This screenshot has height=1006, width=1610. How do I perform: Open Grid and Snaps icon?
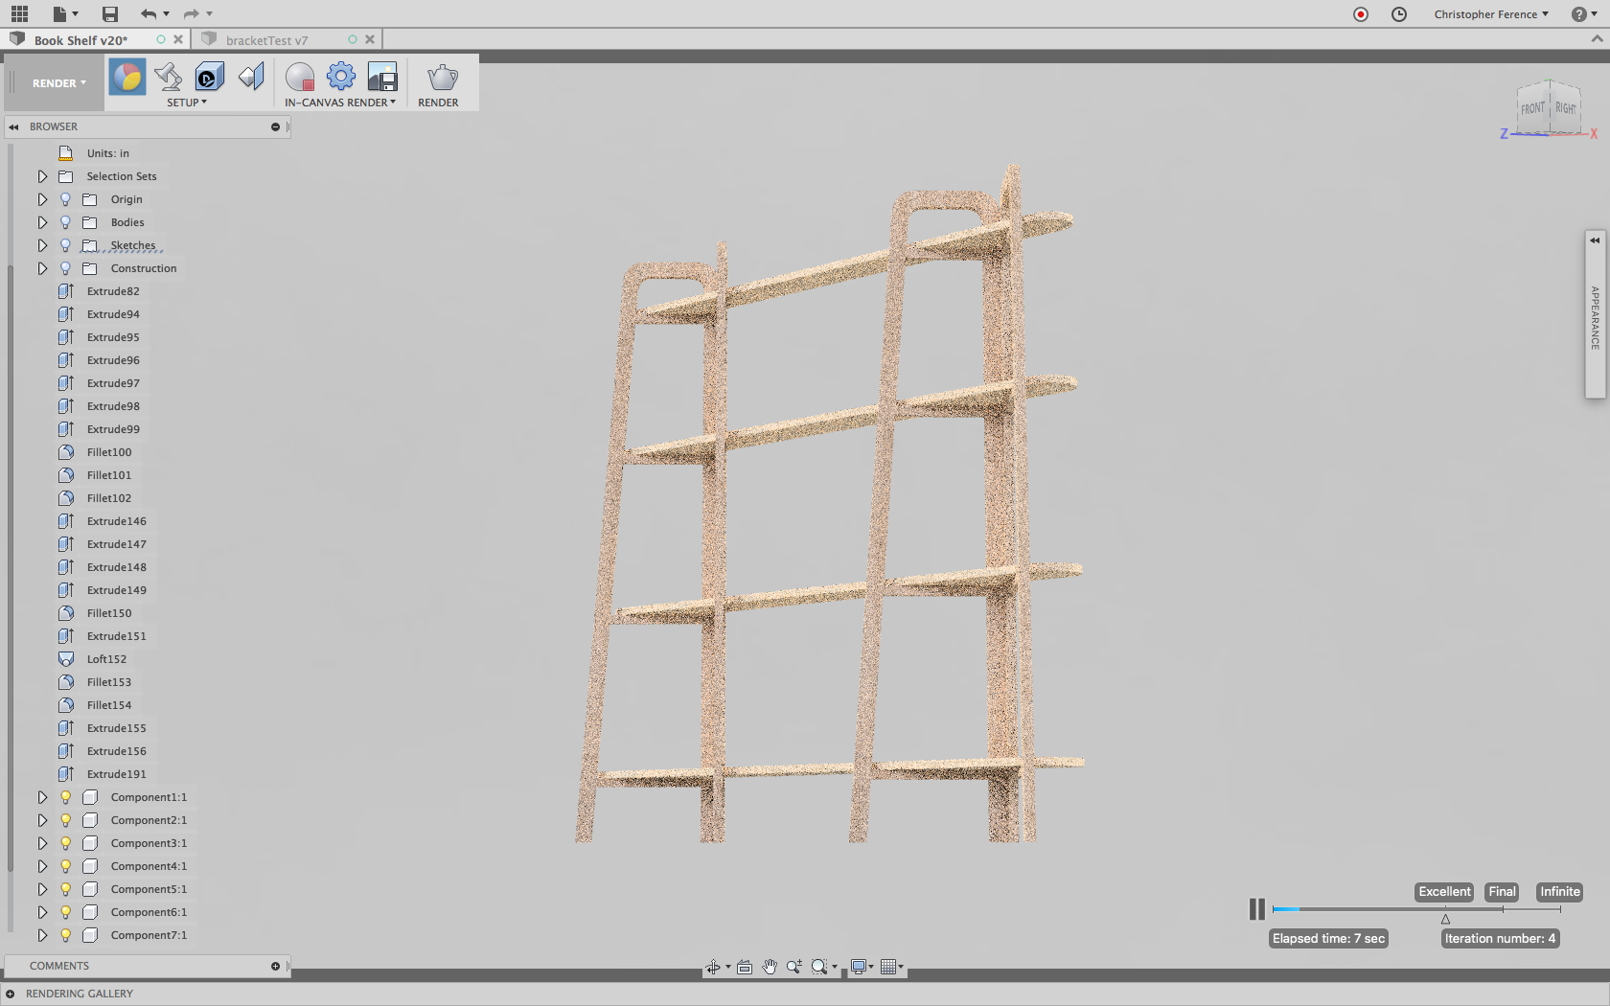pos(888,967)
